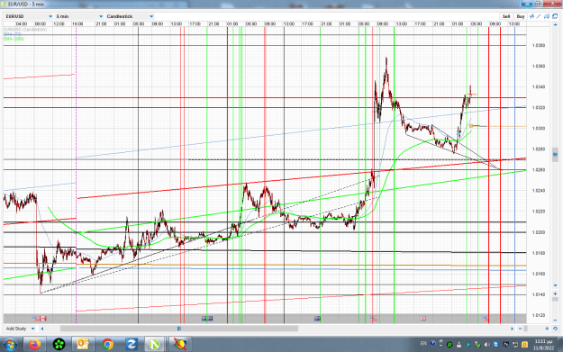Click the detach chart window icon
This screenshot has height=352, width=563.
click(555, 16)
